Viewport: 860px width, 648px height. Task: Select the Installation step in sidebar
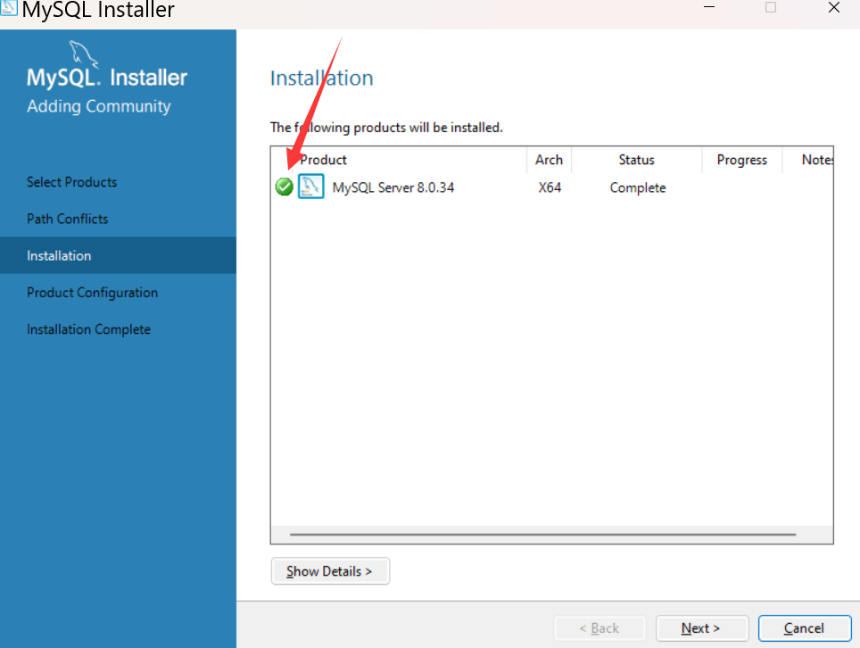118,255
